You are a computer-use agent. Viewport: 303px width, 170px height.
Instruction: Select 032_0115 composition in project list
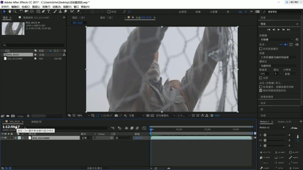13,55
